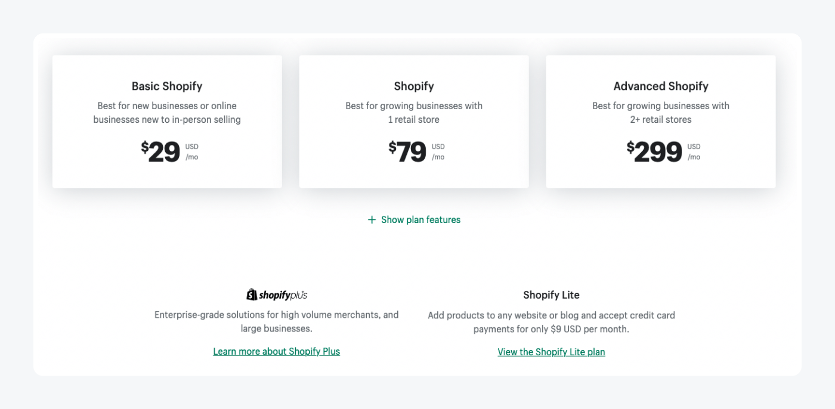Click the plus icon next to Show plan features
Image resolution: width=835 pixels, height=409 pixels.
(x=370, y=219)
